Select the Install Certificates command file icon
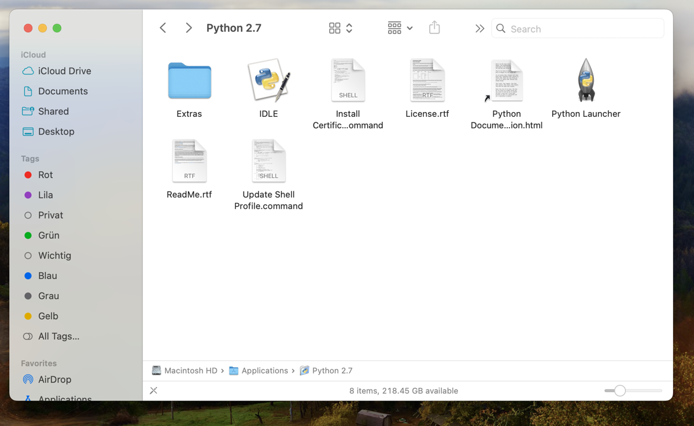Image resolution: width=694 pixels, height=426 pixels. click(348, 80)
